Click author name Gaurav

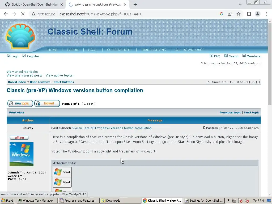(x=28, y=128)
